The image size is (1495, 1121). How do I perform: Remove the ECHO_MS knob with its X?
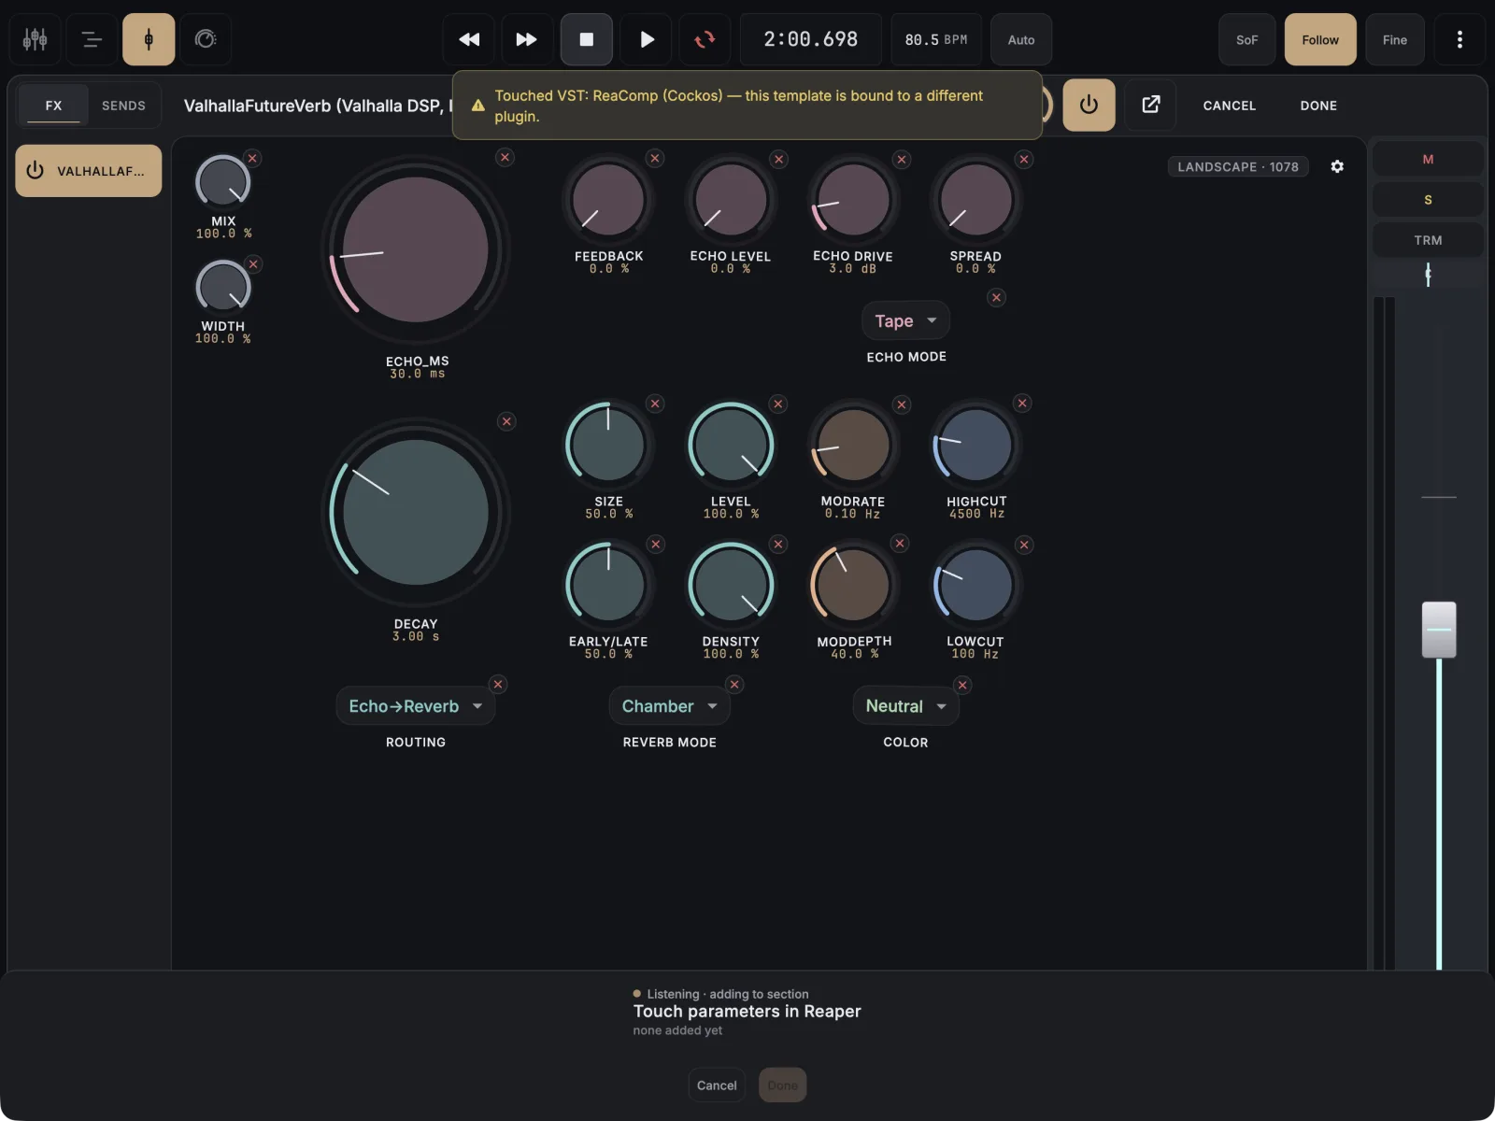[x=505, y=157]
